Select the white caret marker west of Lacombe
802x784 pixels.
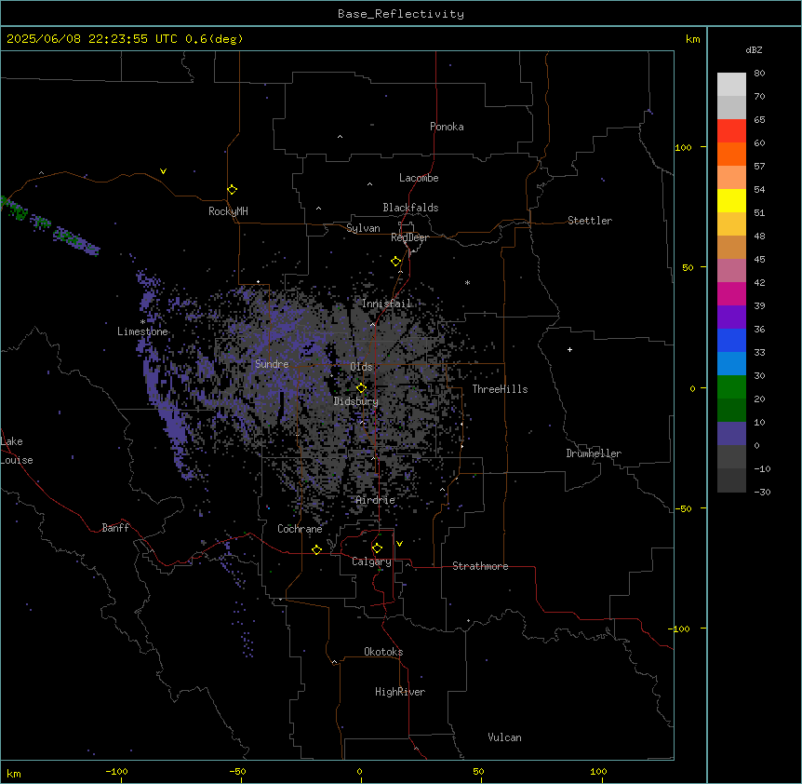coord(369,184)
